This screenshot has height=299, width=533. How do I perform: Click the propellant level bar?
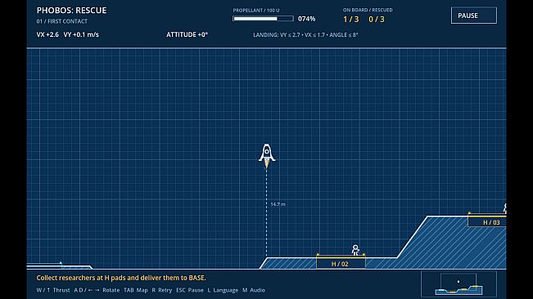263,19
